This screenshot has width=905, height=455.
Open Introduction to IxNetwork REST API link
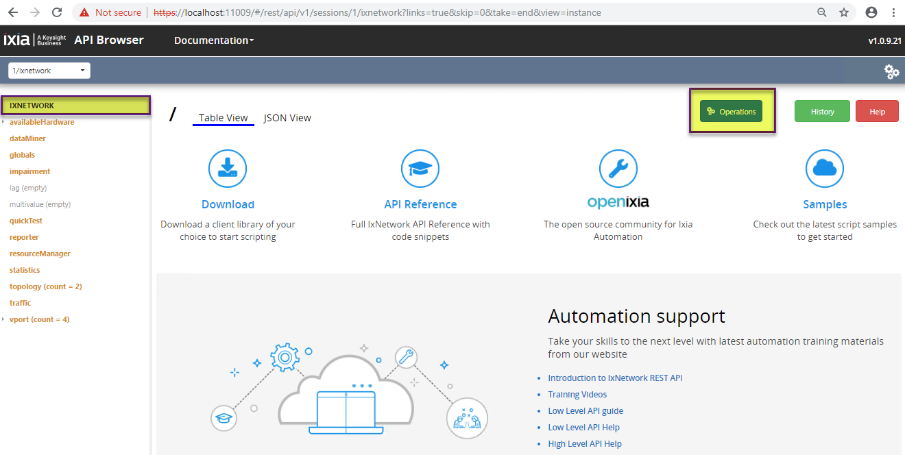coord(615,378)
